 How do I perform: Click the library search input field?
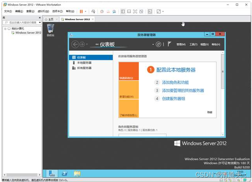pyautogui.click(x=23, y=23)
